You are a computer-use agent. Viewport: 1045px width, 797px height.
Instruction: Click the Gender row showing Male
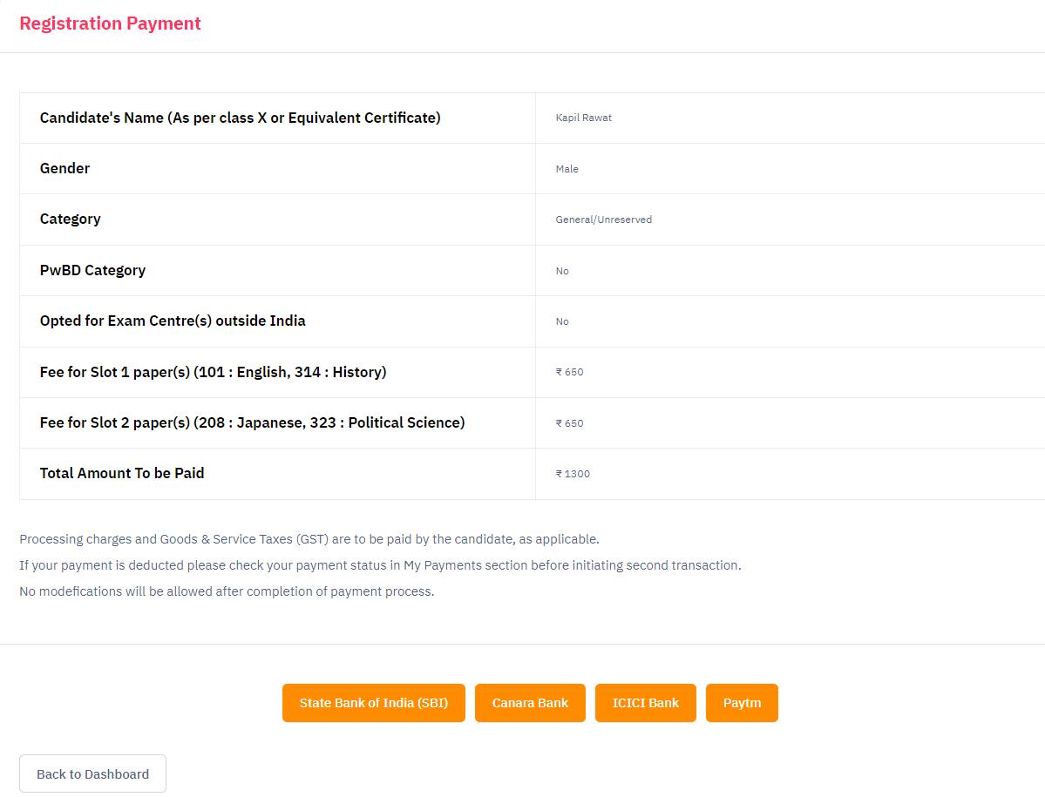pos(64,168)
